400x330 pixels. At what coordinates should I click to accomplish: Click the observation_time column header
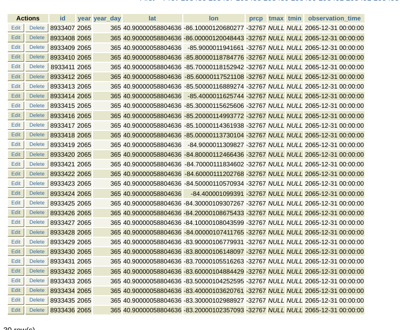(x=334, y=18)
